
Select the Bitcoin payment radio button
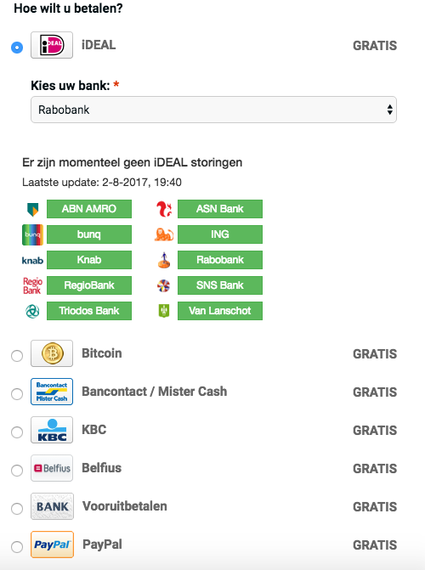tap(17, 356)
